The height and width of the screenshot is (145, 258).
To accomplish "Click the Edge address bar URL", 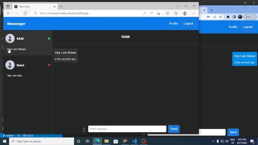I will click(64, 13).
